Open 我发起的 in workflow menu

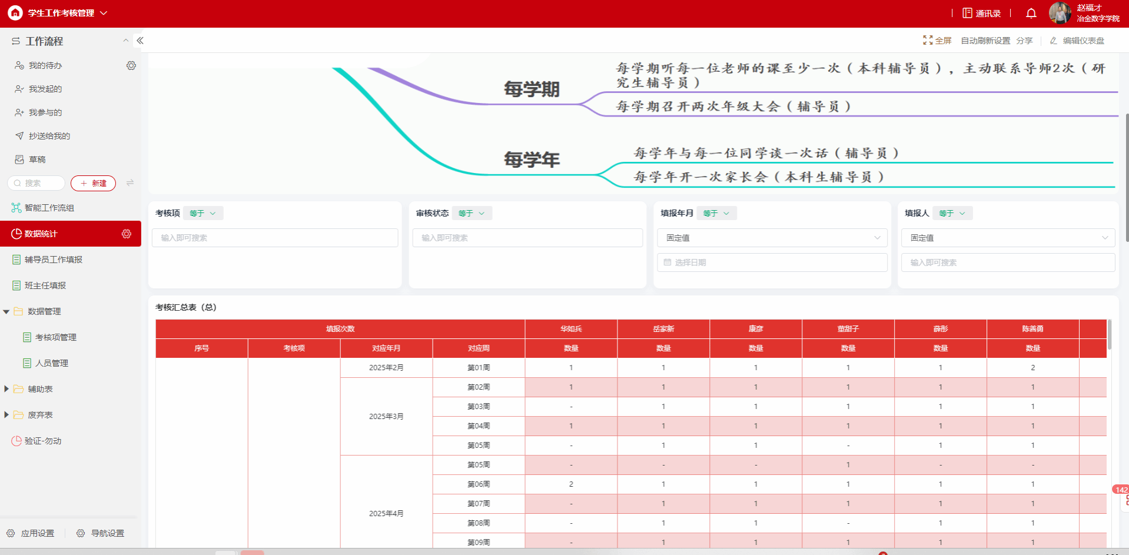click(x=45, y=89)
